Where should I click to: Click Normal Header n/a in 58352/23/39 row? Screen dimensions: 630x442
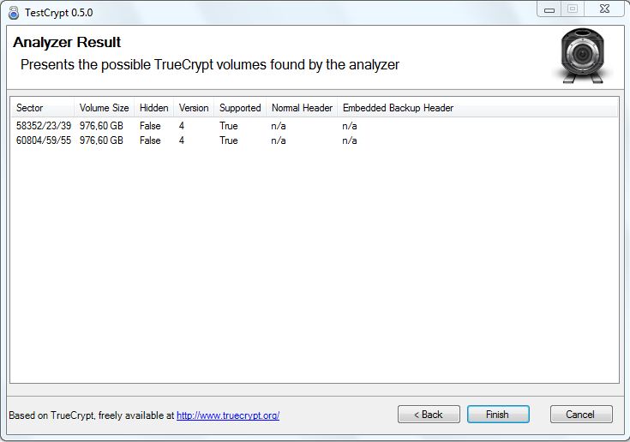279,126
